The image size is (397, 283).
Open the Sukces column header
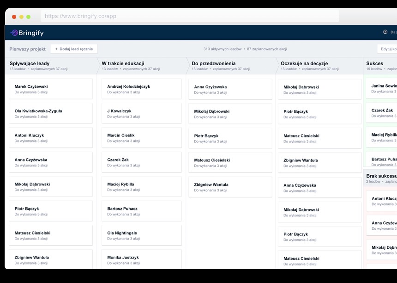point(375,63)
